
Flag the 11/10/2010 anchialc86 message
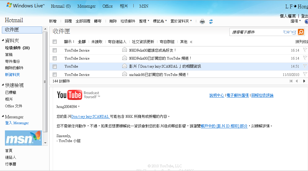coord(305,74)
